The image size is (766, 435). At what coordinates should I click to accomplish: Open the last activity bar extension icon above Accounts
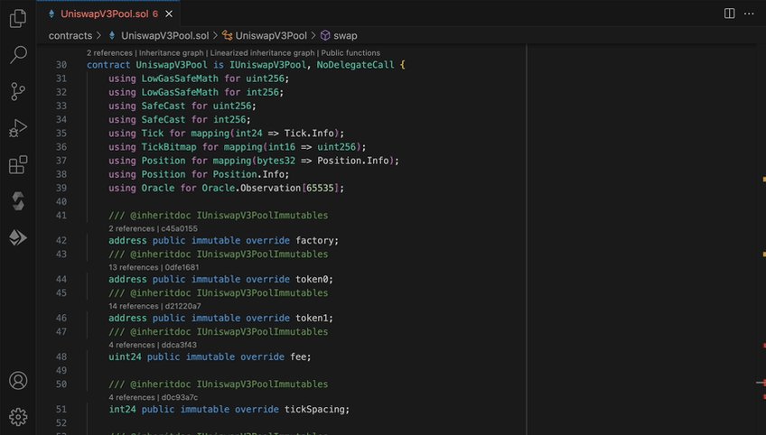tap(18, 237)
